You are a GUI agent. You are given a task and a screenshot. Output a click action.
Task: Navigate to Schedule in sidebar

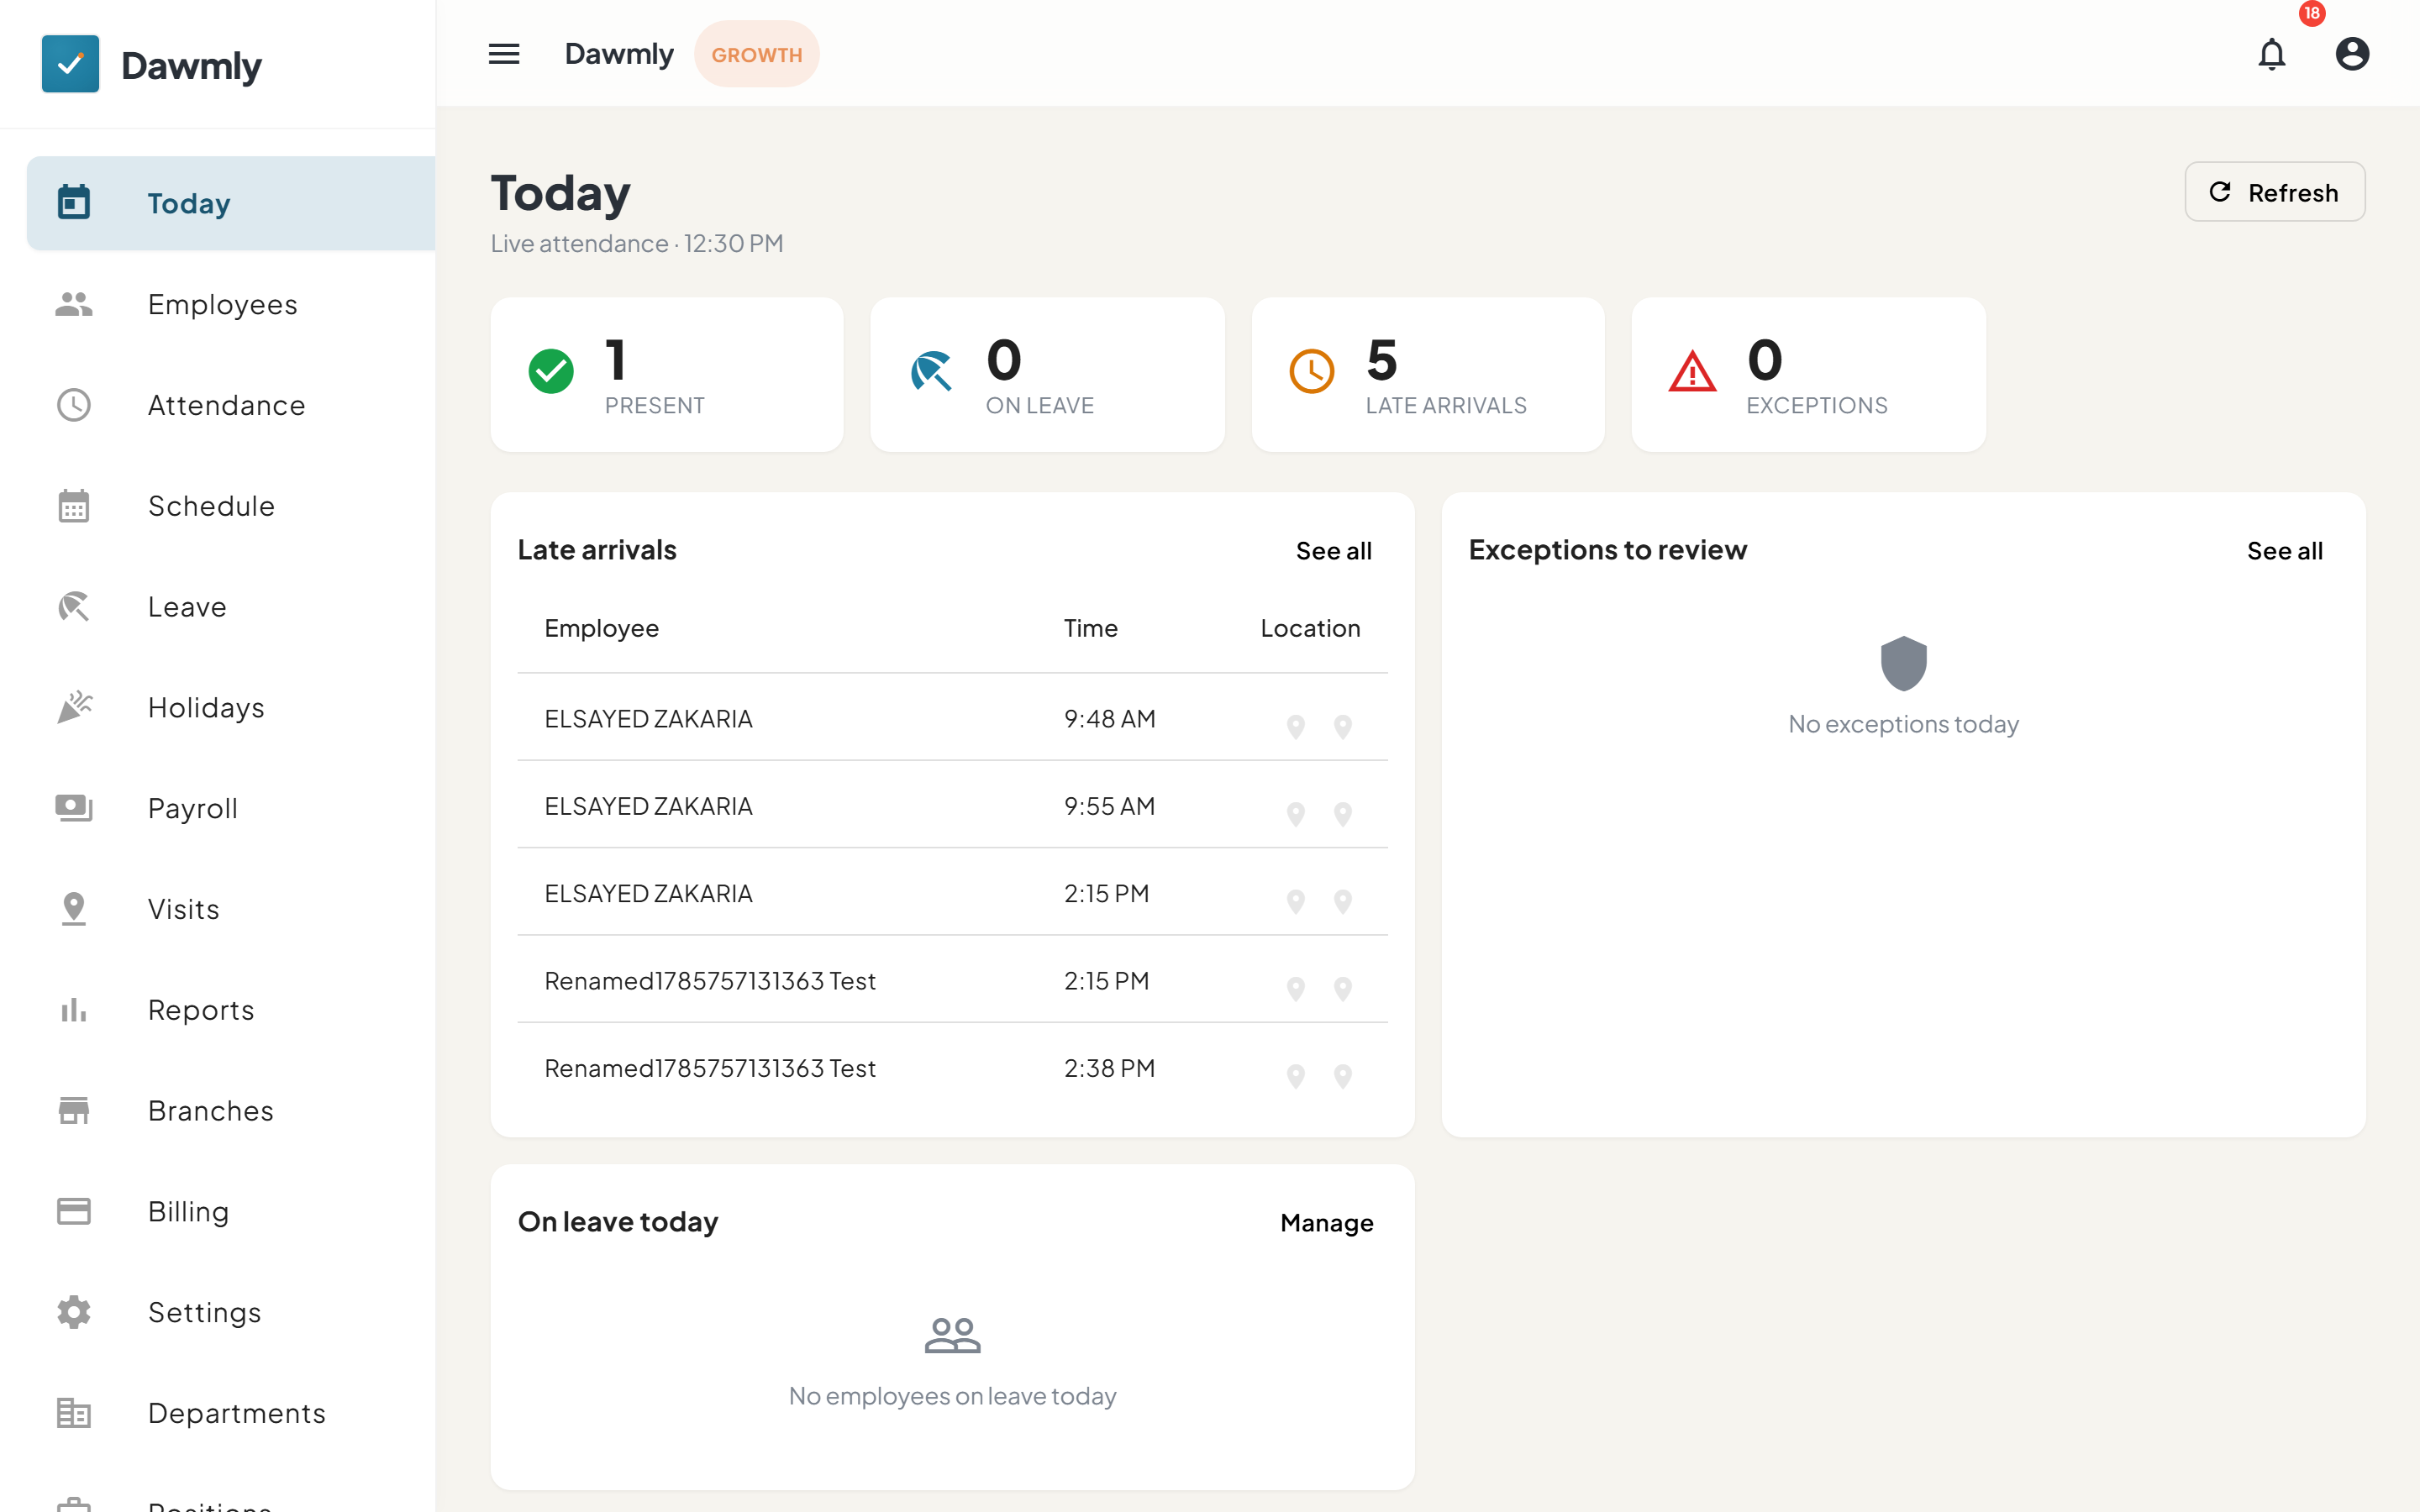pos(231,506)
